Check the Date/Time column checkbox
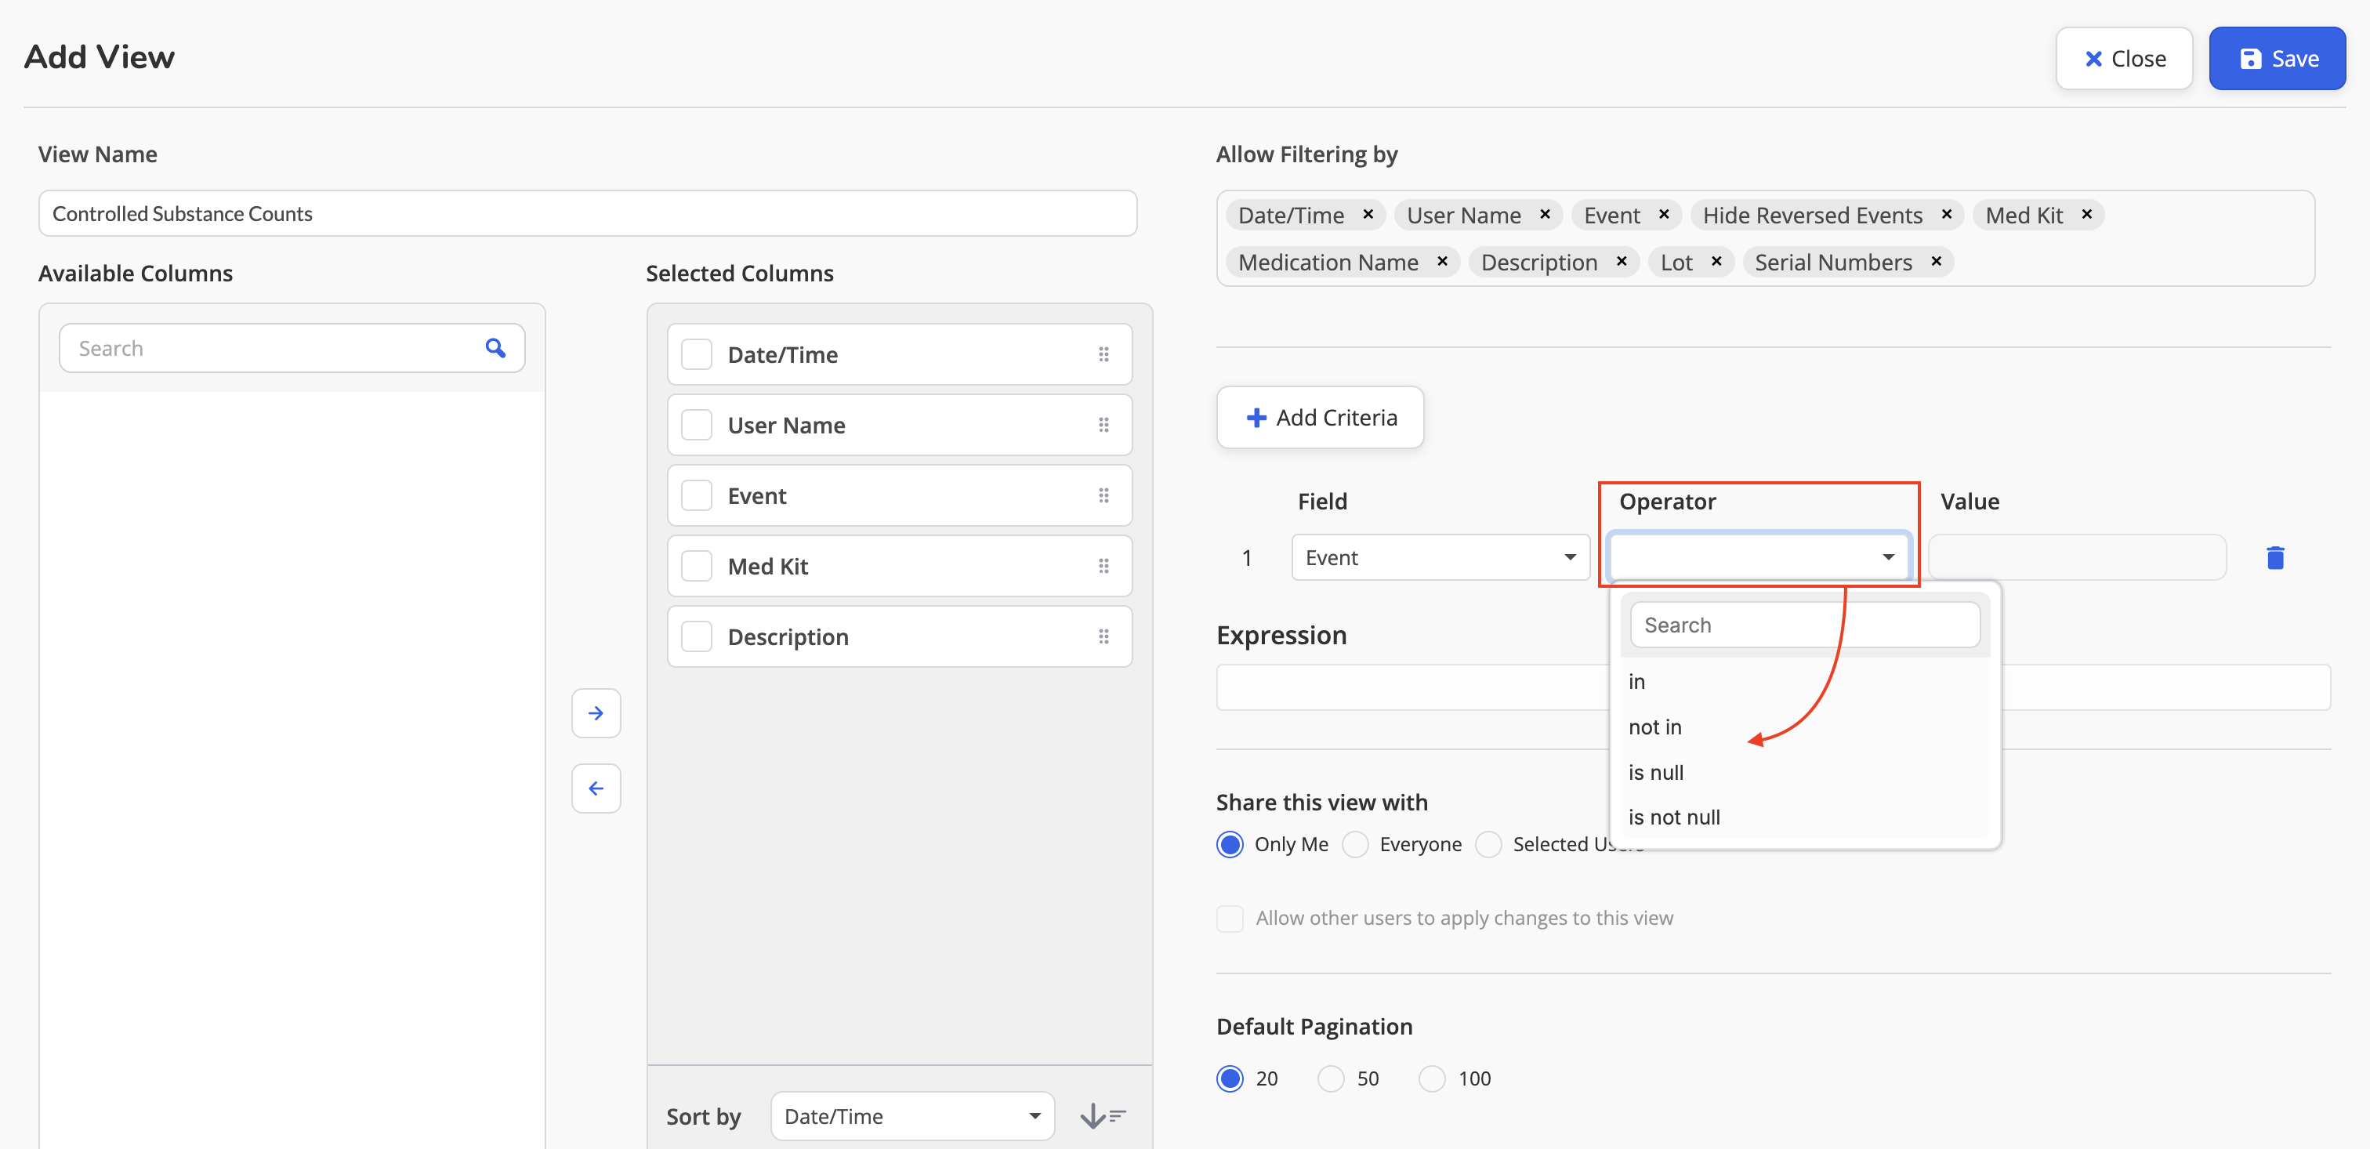2370x1149 pixels. pyautogui.click(x=697, y=354)
